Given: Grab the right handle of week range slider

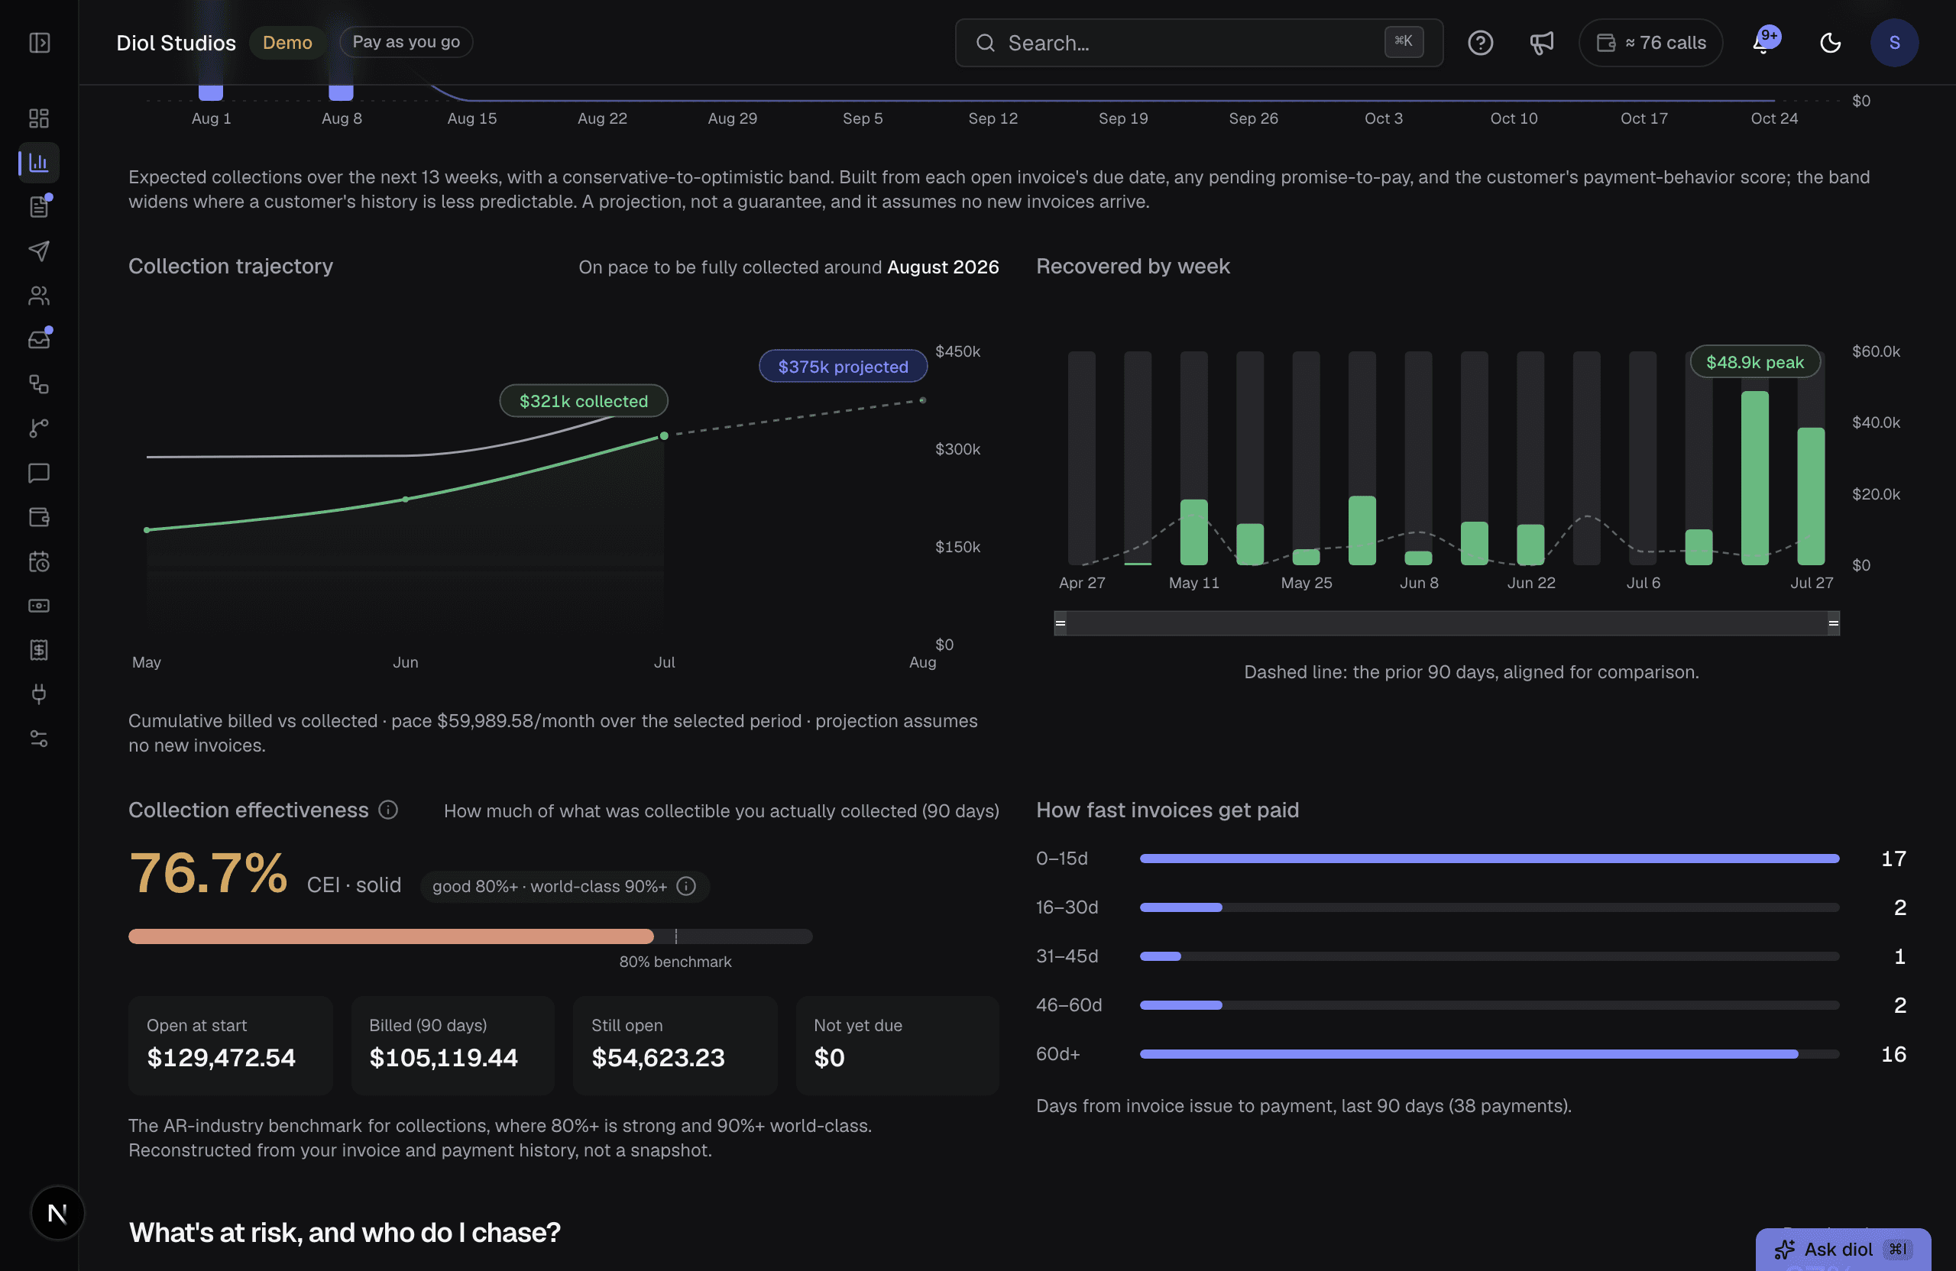Looking at the screenshot, I should point(1834,623).
